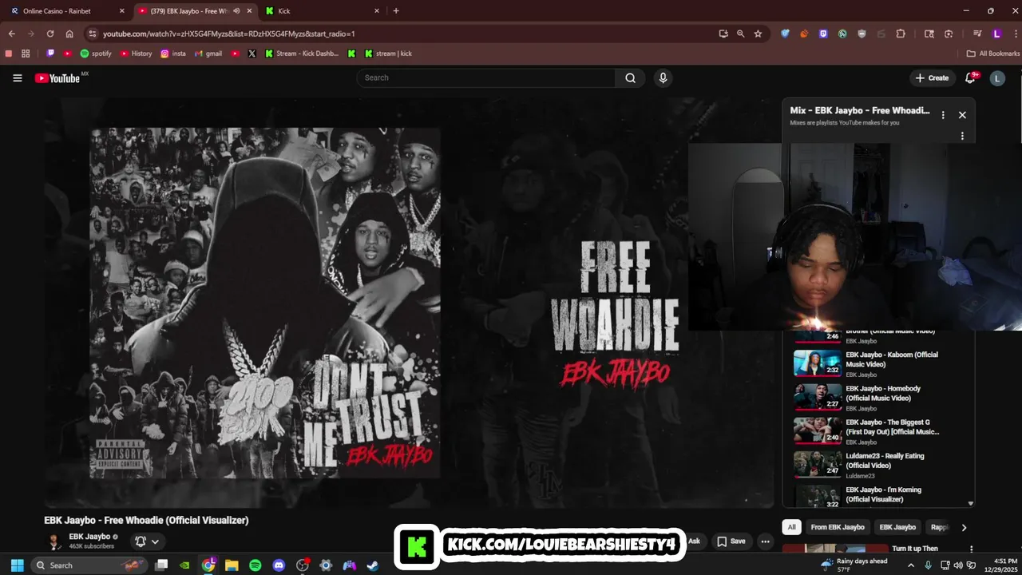
Task: Save the video to a playlist
Action: click(731, 541)
